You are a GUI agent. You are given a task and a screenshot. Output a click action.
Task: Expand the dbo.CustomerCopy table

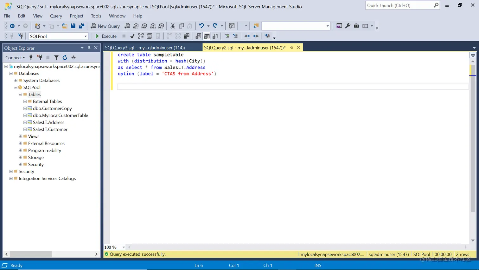point(25,108)
